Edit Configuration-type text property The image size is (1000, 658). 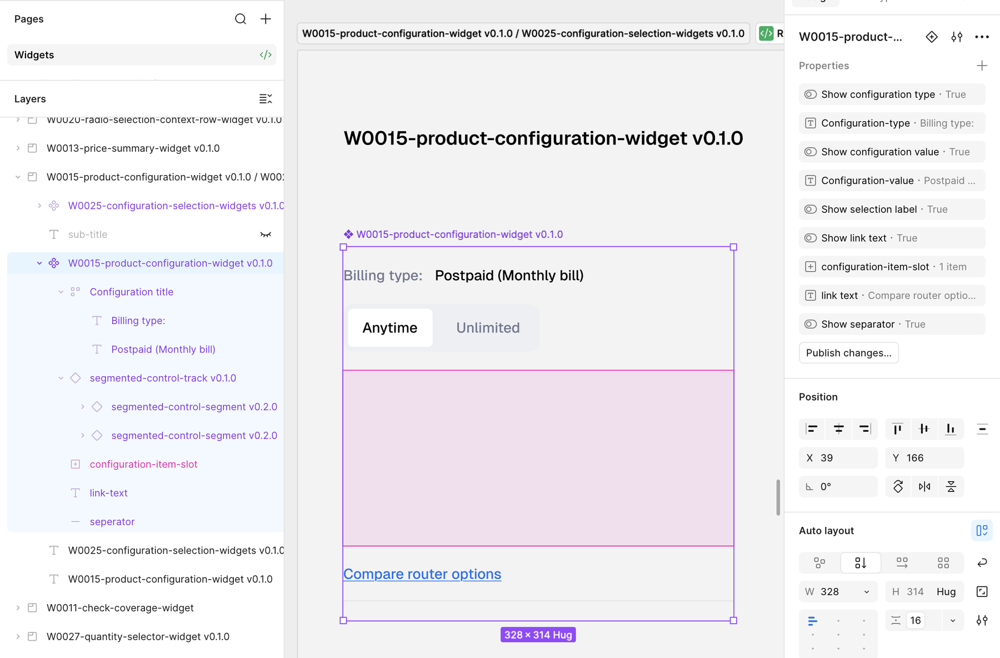coord(892,123)
